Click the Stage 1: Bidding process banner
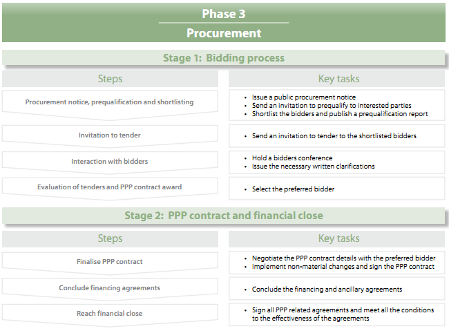Screen dimensions: 449x331 click(224, 58)
